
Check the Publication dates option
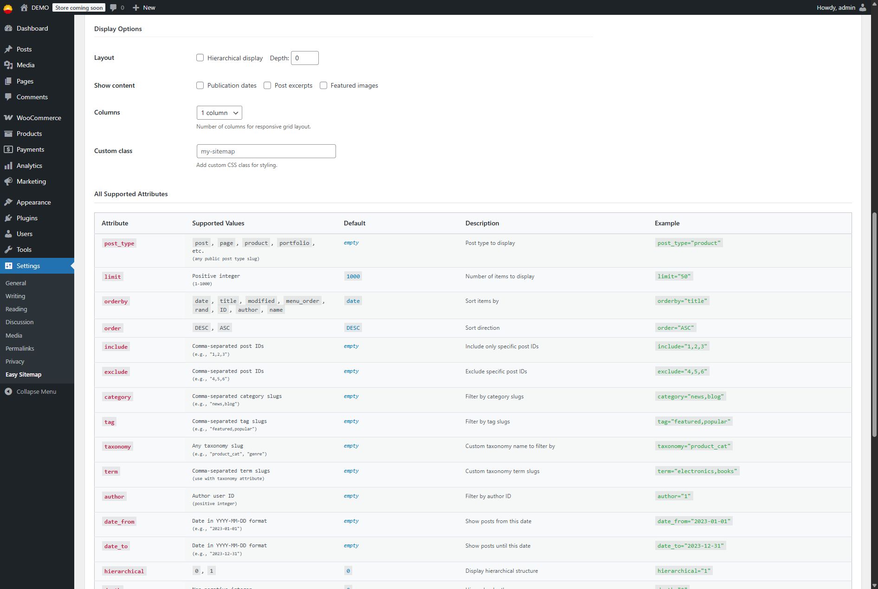pos(200,85)
